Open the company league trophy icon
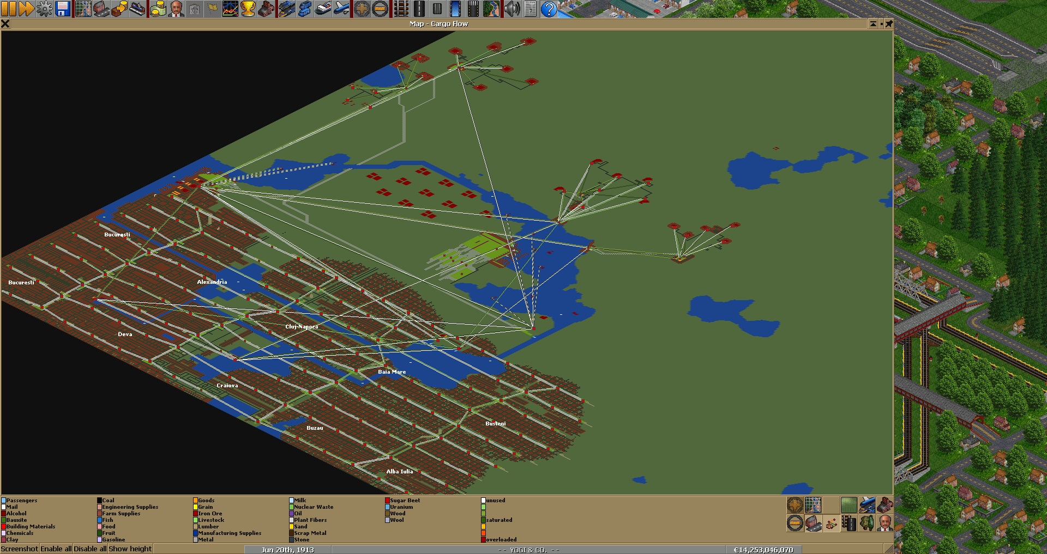The image size is (1047, 554). point(248,9)
